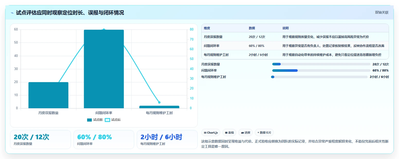Viewport: 399px width, 159px height.
Task: Click the 60% / 80% value beside progress bar
Action: click(x=380, y=71)
